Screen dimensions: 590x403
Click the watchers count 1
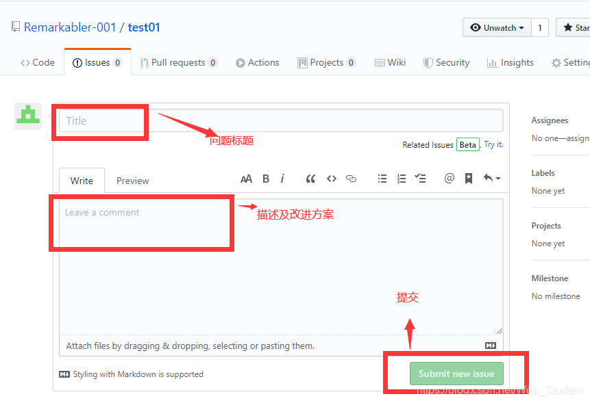(540, 28)
